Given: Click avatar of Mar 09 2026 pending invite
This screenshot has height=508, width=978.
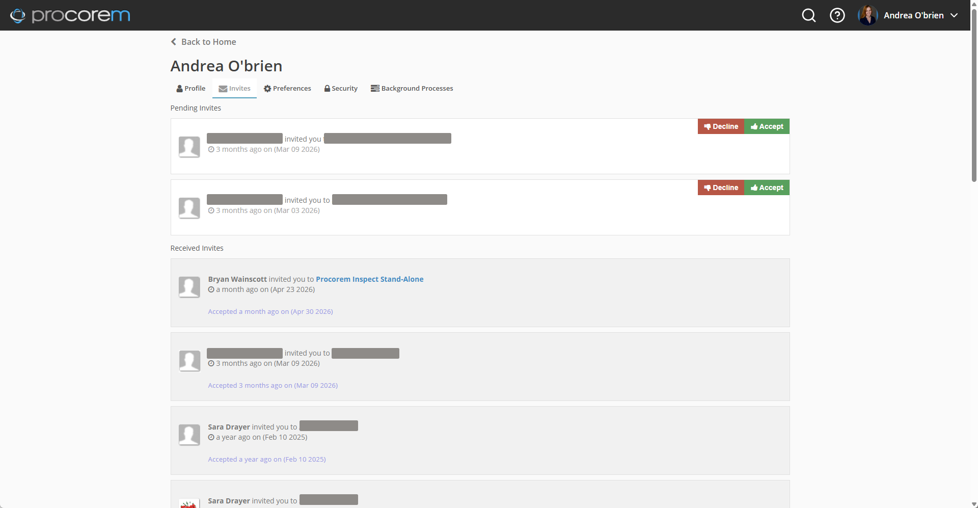Looking at the screenshot, I should coord(189,147).
